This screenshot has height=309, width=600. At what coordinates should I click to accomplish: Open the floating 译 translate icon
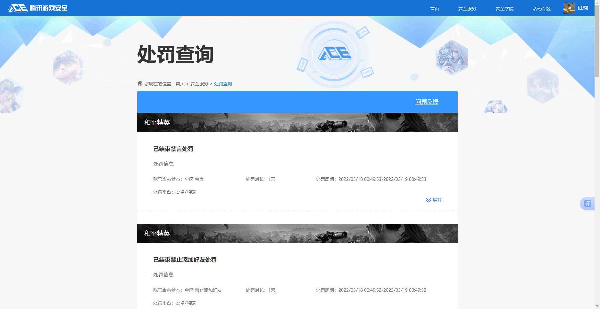click(587, 203)
